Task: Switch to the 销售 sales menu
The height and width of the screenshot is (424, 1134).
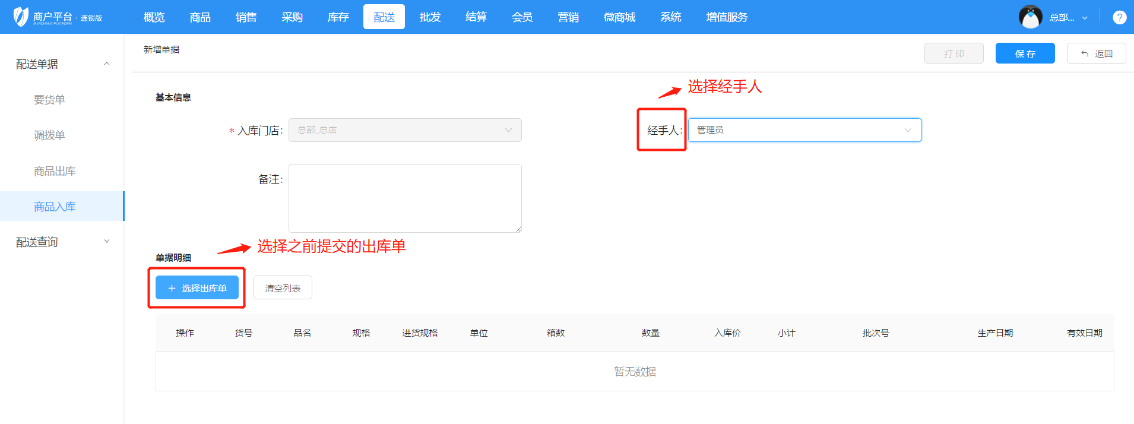Action: click(246, 17)
